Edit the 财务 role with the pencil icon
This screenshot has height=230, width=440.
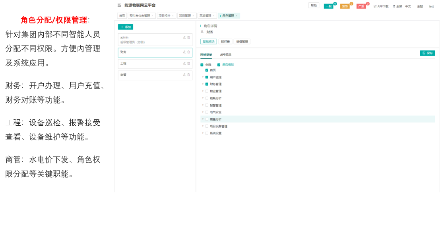point(184,52)
